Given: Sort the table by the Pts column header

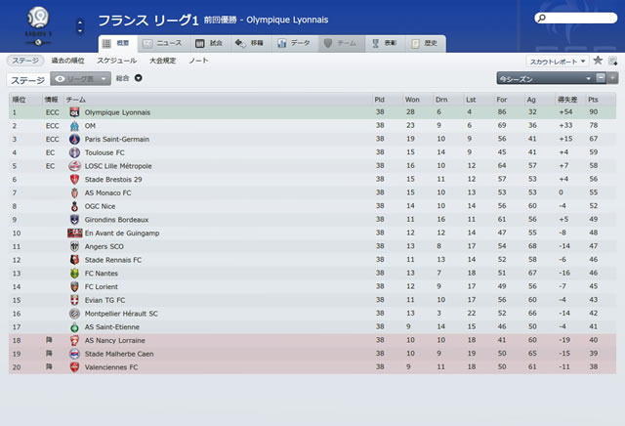Looking at the screenshot, I should 593,100.
